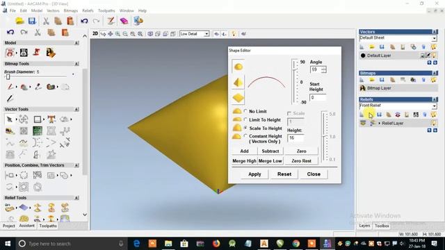
Task: Click the Bitmap Layer thumbnail icon
Action: click(363, 88)
